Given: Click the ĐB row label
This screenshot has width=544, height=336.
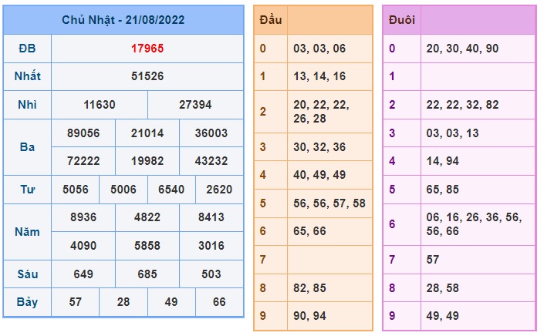Looking at the screenshot, I should 27,48.
